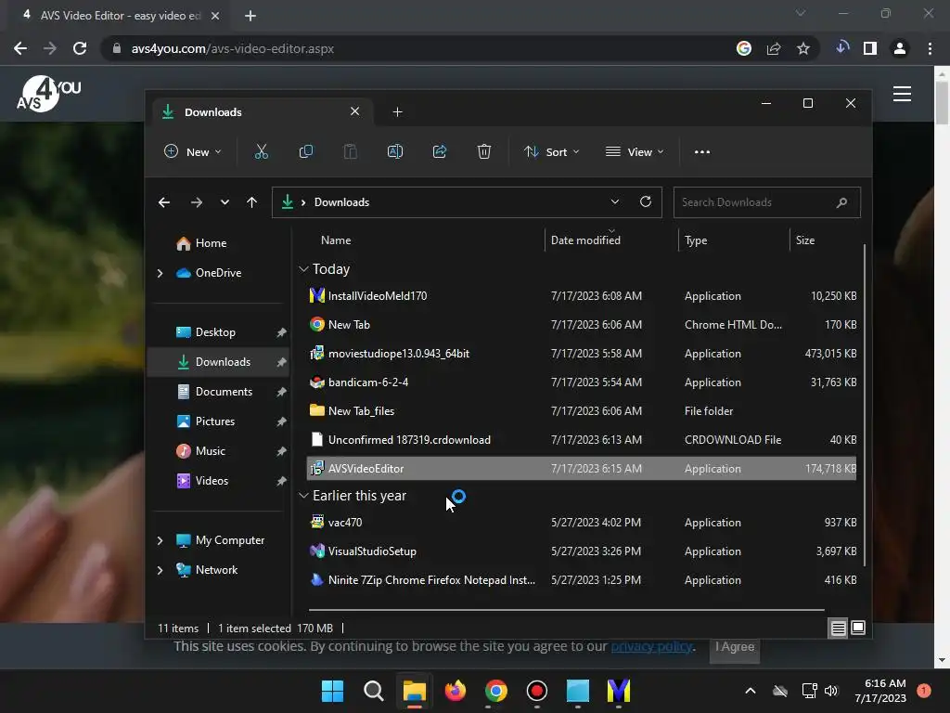Refresh the Downloads folder view
This screenshot has width=950, height=713.
(x=646, y=201)
